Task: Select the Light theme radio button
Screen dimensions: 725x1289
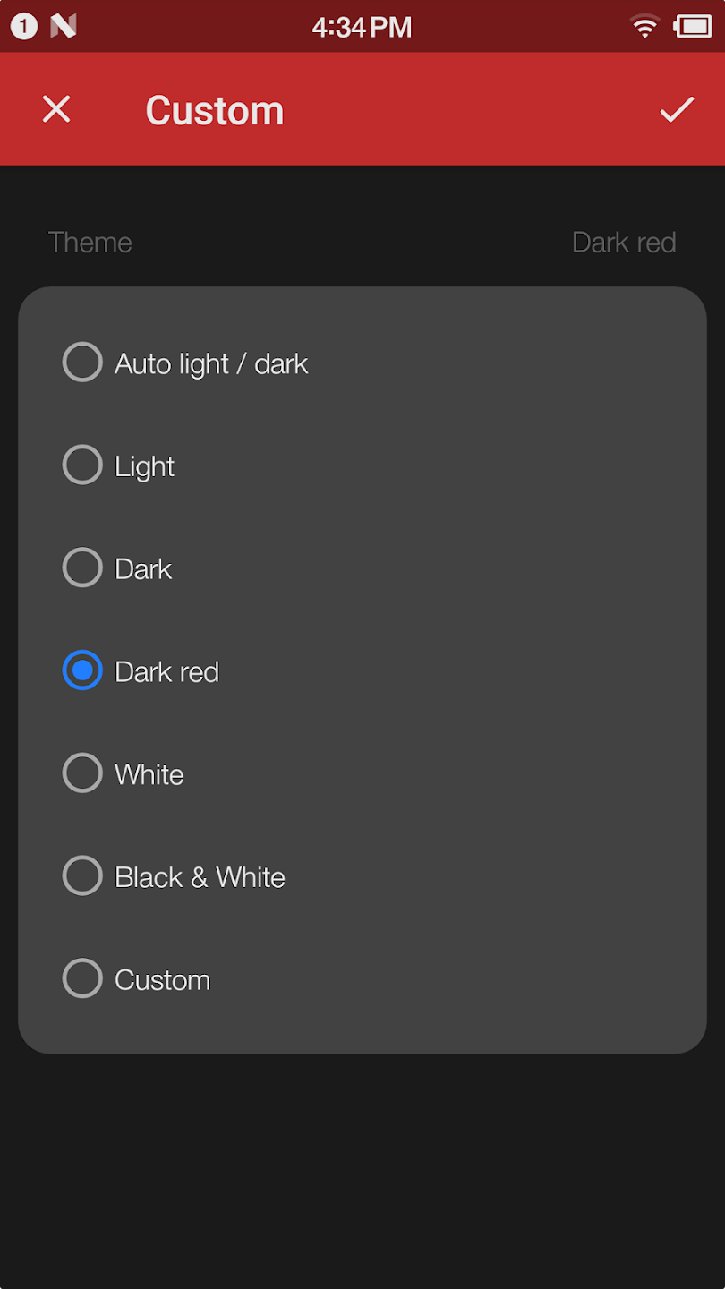Action: (x=82, y=465)
